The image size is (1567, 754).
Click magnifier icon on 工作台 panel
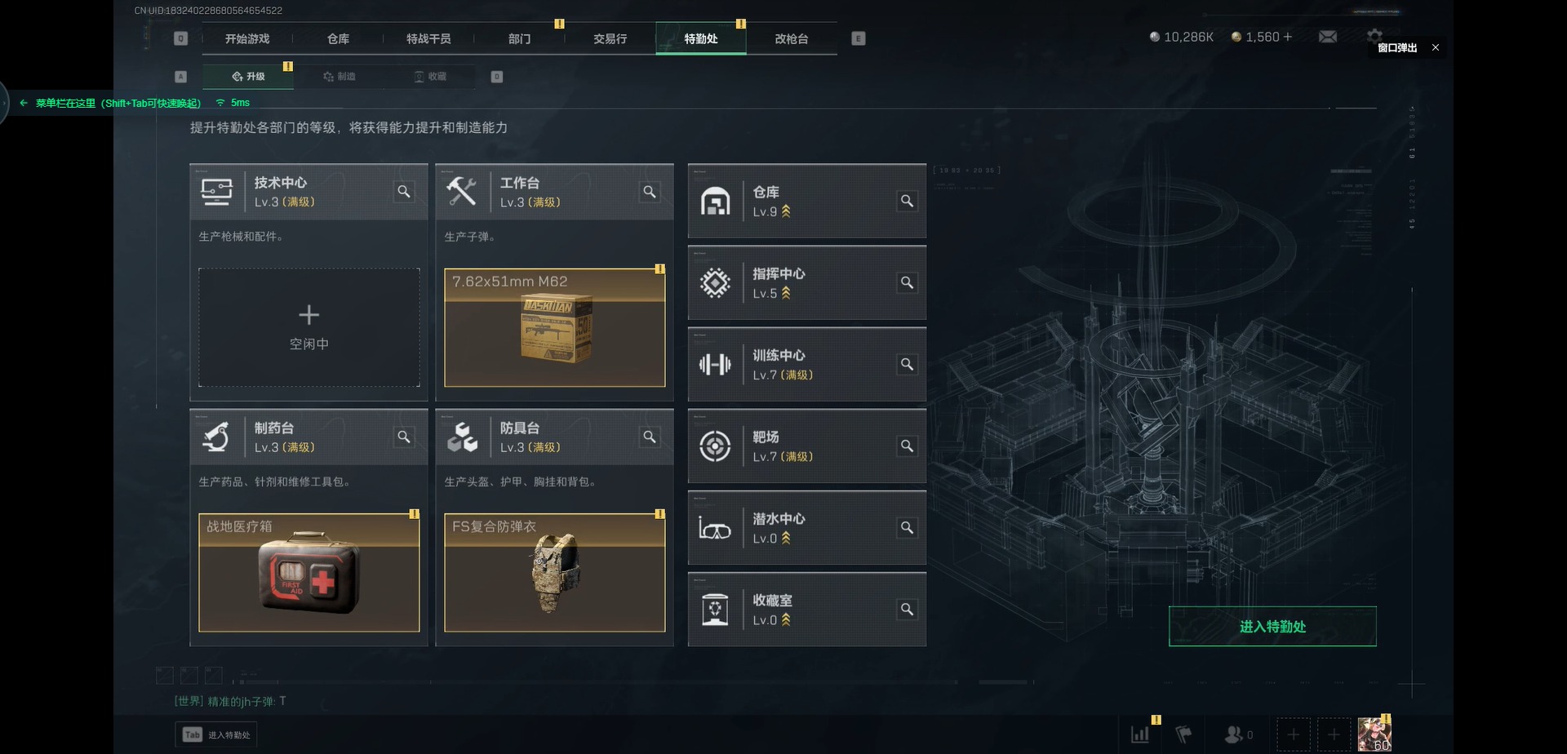[650, 192]
